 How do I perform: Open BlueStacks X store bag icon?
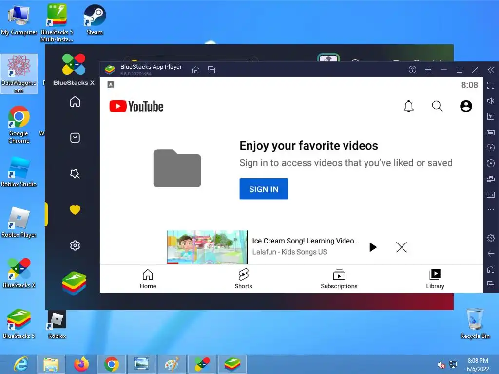(x=75, y=138)
